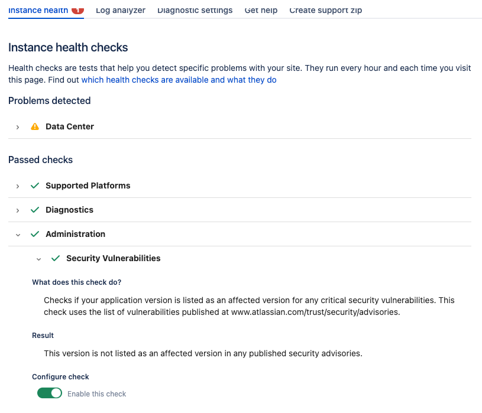Switch to the Log analyzer tab
Image resolution: width=482 pixels, height=413 pixels.
pyautogui.click(x=121, y=10)
